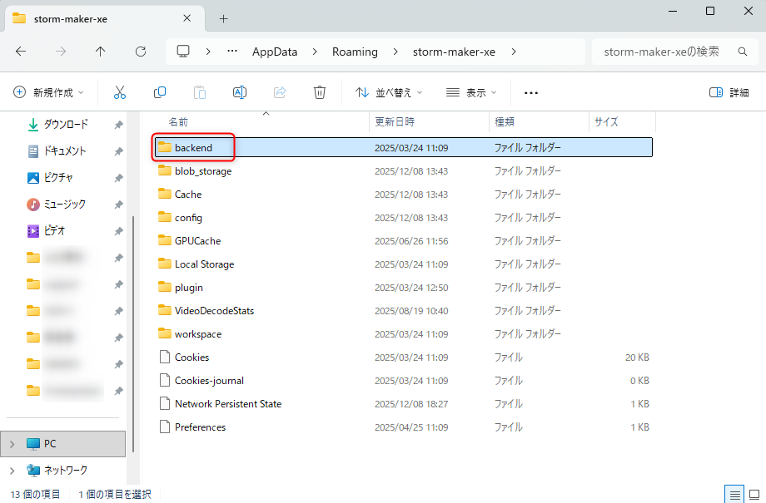766x503 pixels.
Task: Go up one folder level arrow
Action: tap(101, 52)
